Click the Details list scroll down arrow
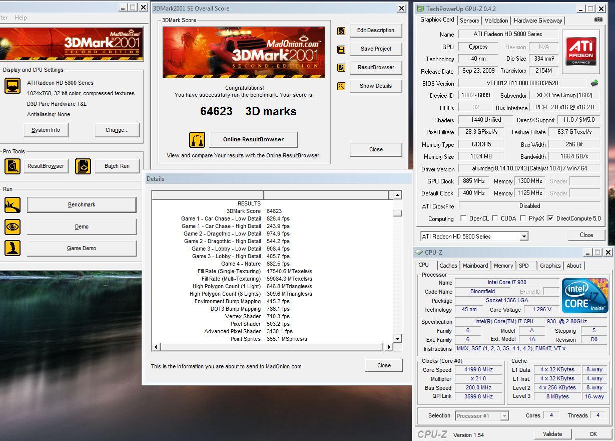 point(397,339)
